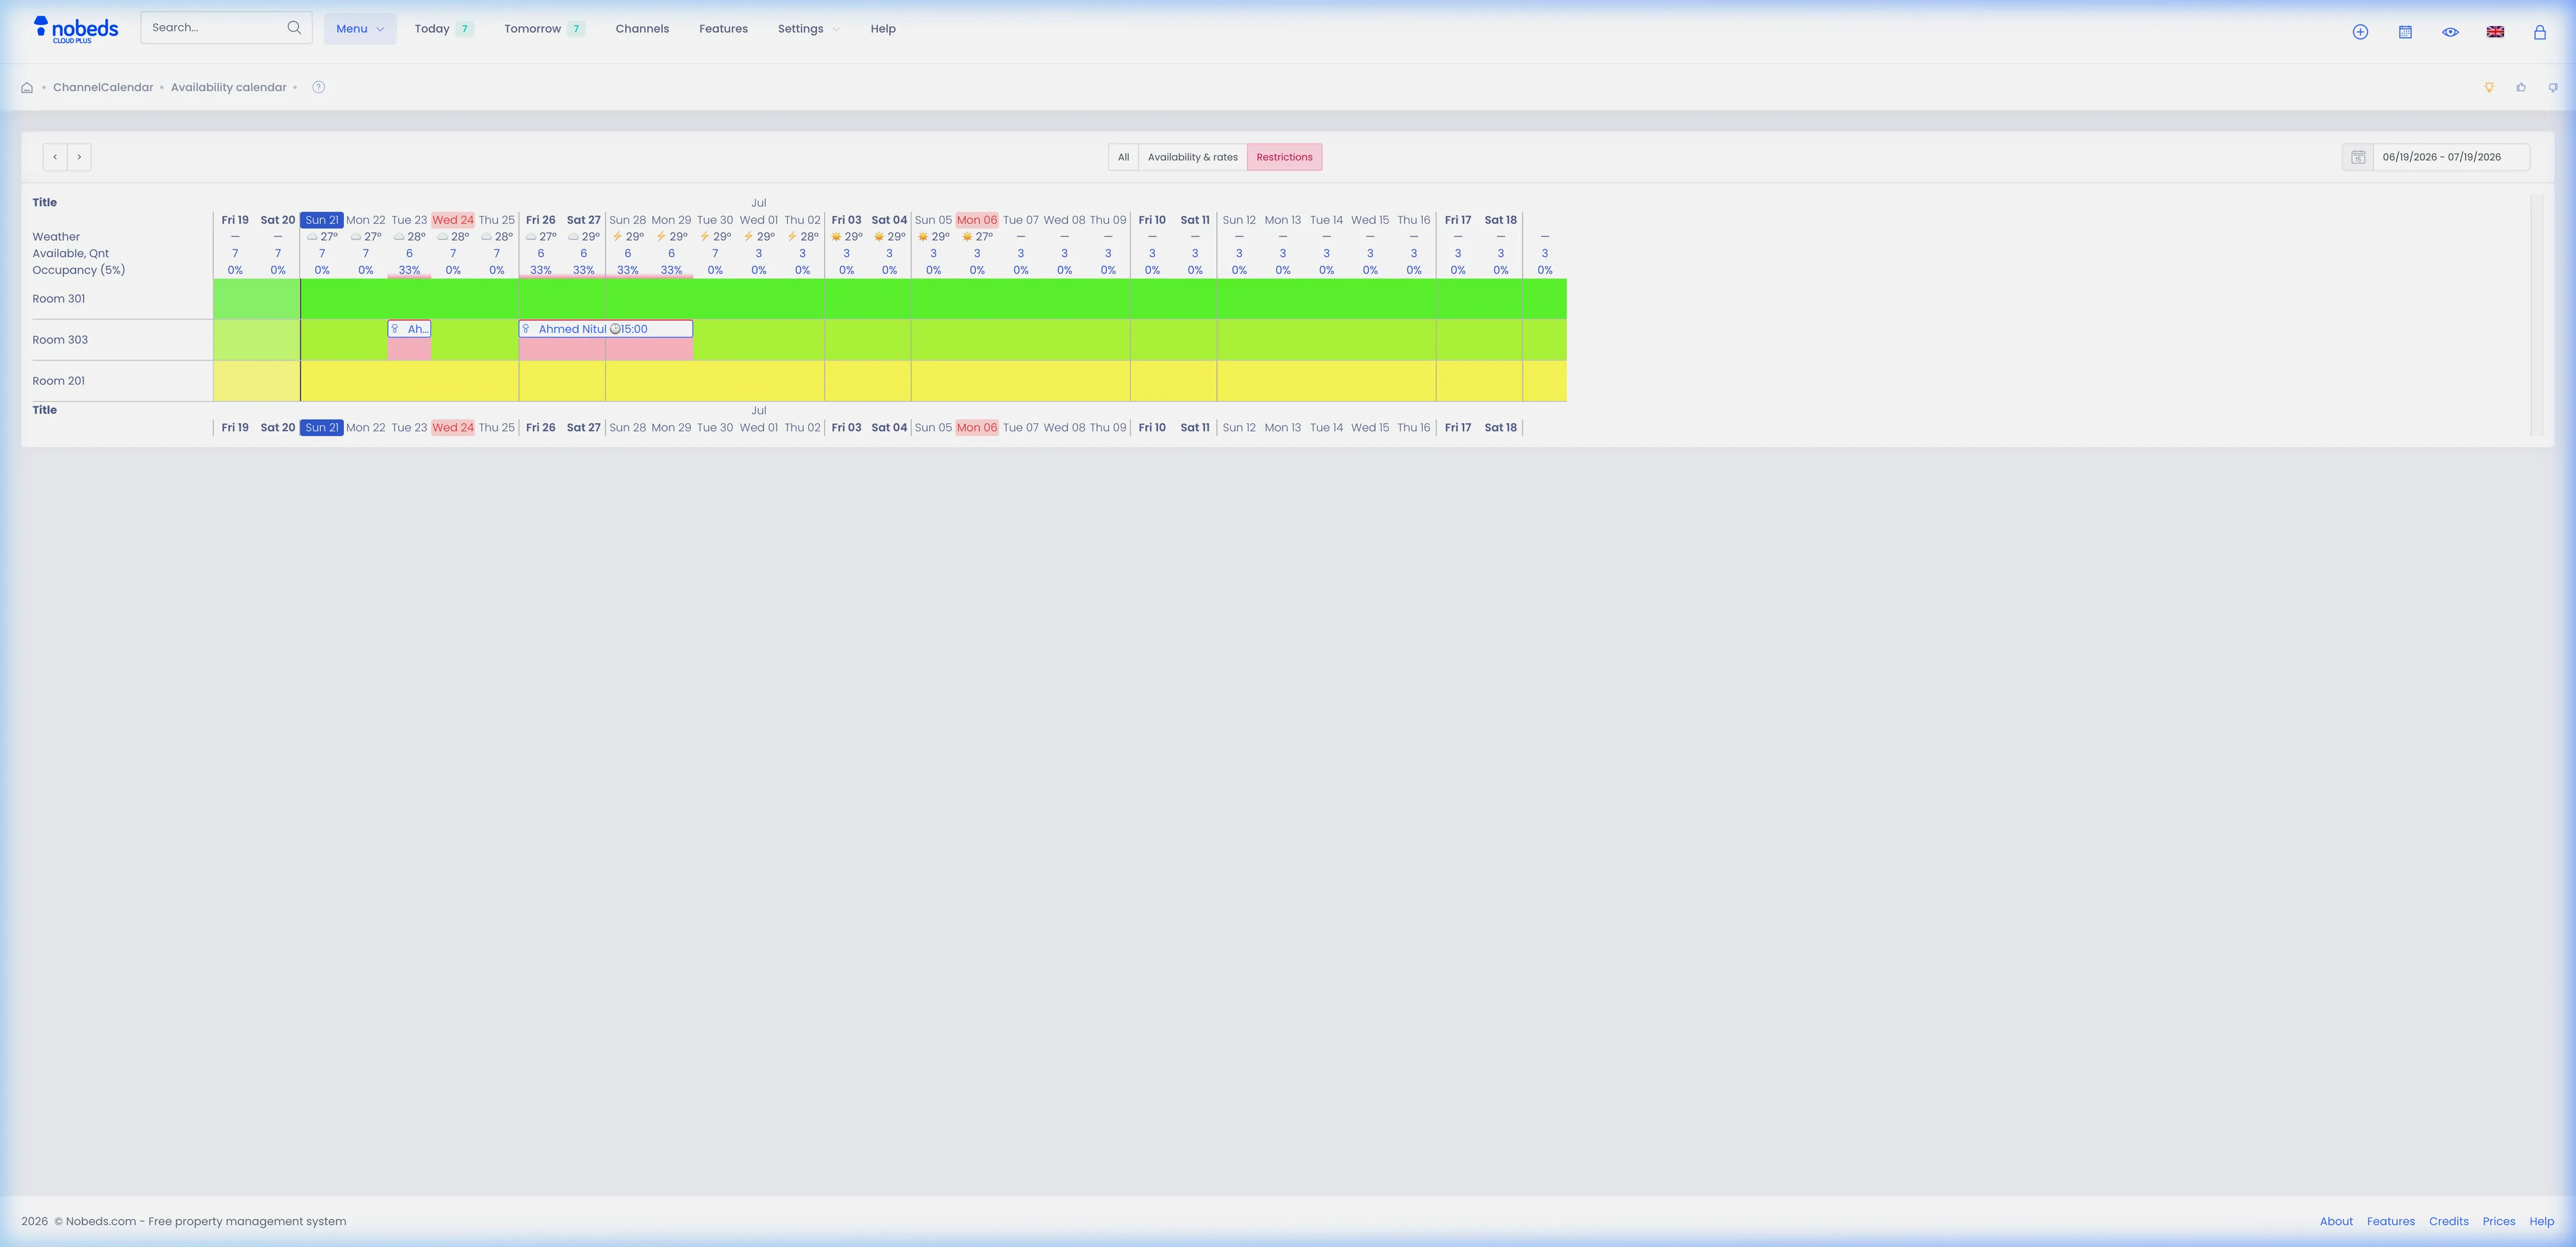
Task: Go to next period with right arrow
Action: [x=79, y=157]
